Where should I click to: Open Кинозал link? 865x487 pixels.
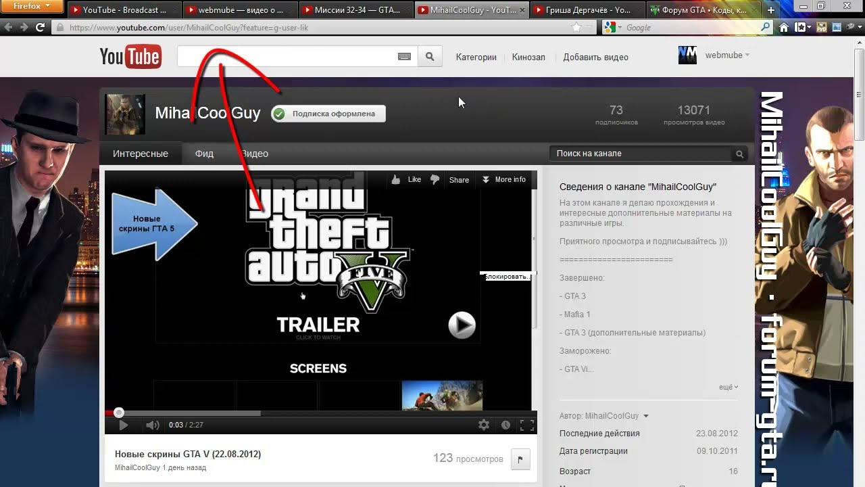[528, 57]
